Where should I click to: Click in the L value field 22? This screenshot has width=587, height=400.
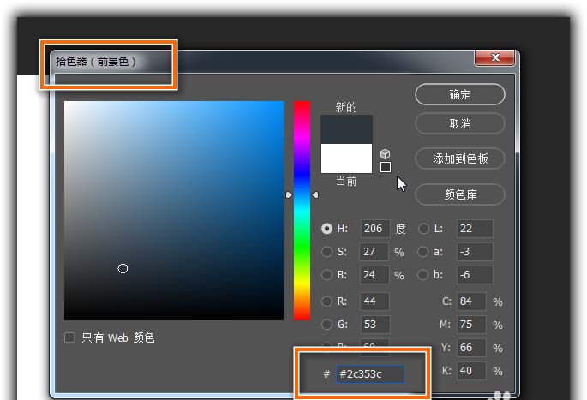475,228
